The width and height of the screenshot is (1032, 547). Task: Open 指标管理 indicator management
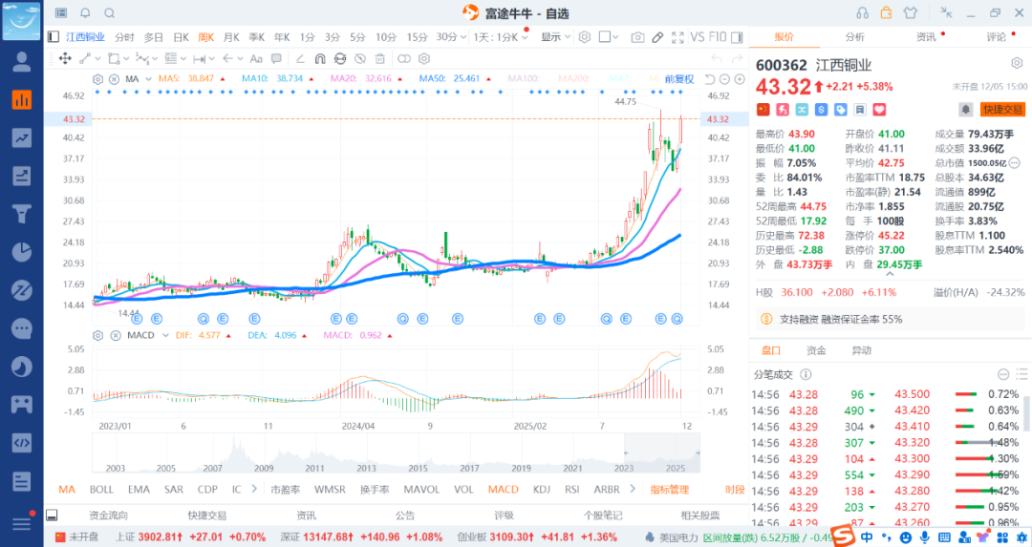click(x=669, y=489)
